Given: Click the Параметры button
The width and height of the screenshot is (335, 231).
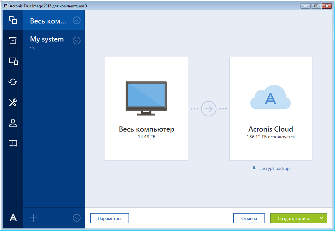Looking at the screenshot, I should 110,218.
